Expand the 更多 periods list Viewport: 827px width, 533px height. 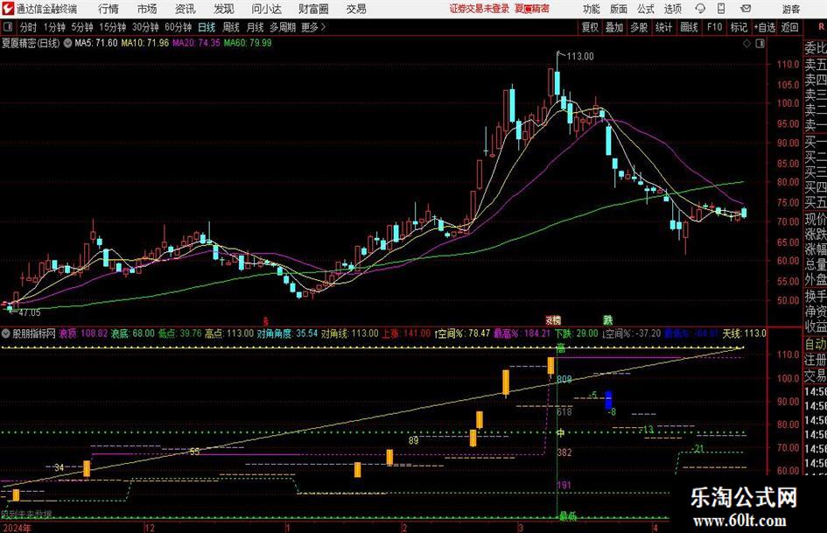(313, 27)
